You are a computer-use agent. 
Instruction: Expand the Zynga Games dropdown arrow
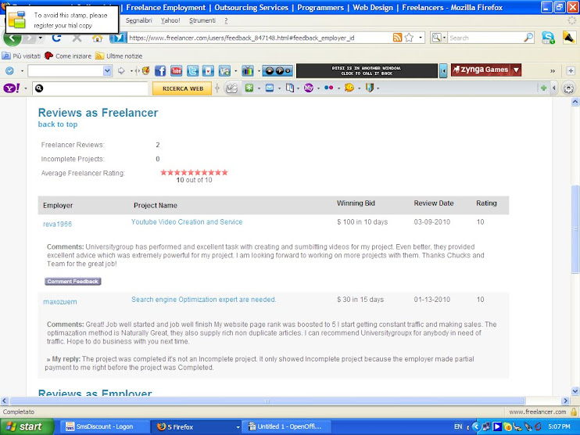(x=517, y=70)
